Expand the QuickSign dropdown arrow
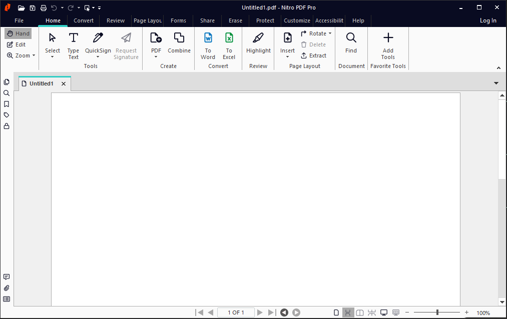Image resolution: width=507 pixels, height=319 pixels. (98, 57)
